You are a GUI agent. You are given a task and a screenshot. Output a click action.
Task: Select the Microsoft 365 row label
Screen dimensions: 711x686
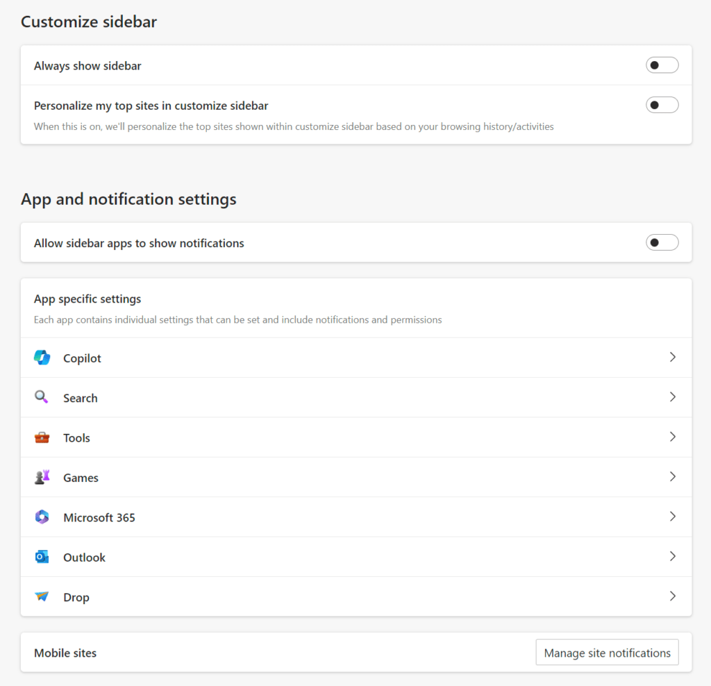[99, 518]
